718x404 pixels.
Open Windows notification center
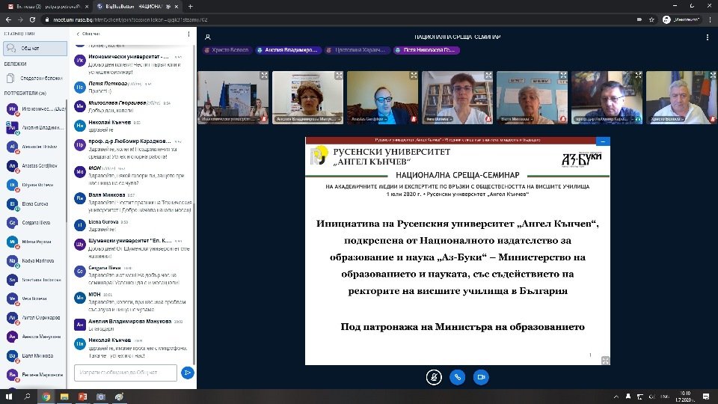click(706, 397)
